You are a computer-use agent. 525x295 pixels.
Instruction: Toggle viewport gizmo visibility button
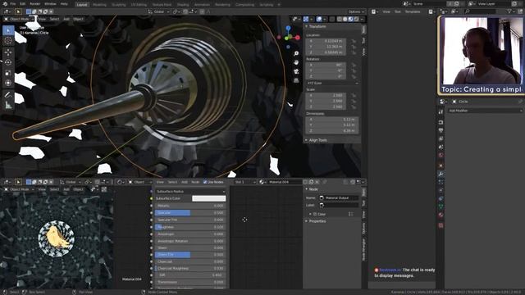click(306, 19)
